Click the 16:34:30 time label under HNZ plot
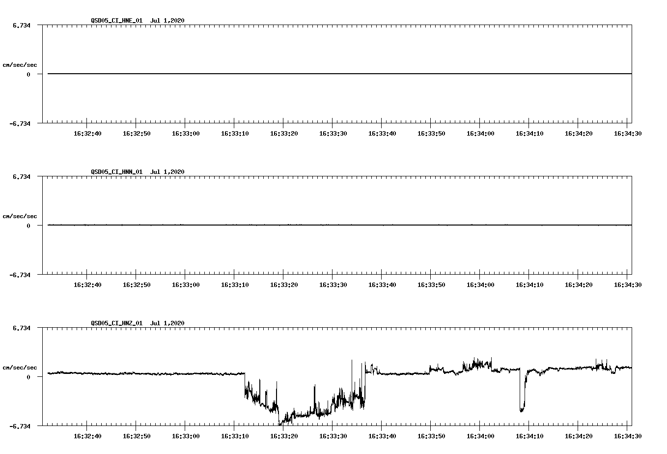This screenshot has width=667, height=454. [x=628, y=436]
